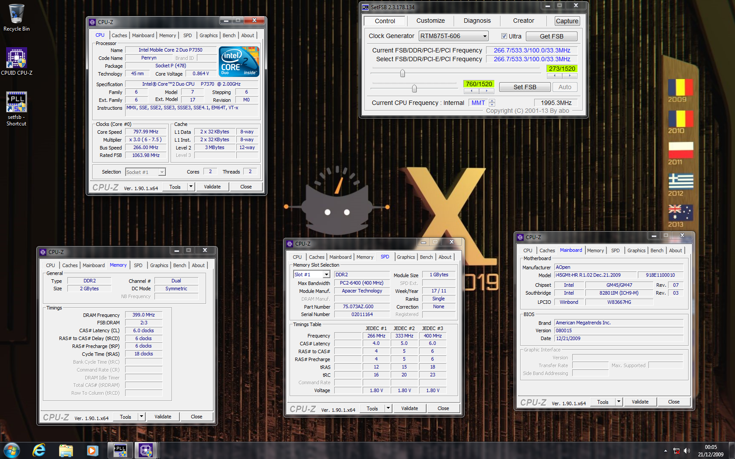Screen dimensions: 735x459
Task: Open the setfsb Shortcut desktop icon
Action: [x=17, y=109]
